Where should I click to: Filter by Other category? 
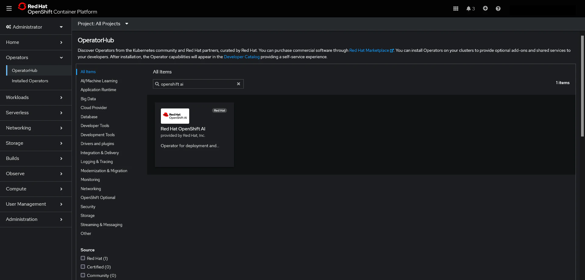coord(86,234)
